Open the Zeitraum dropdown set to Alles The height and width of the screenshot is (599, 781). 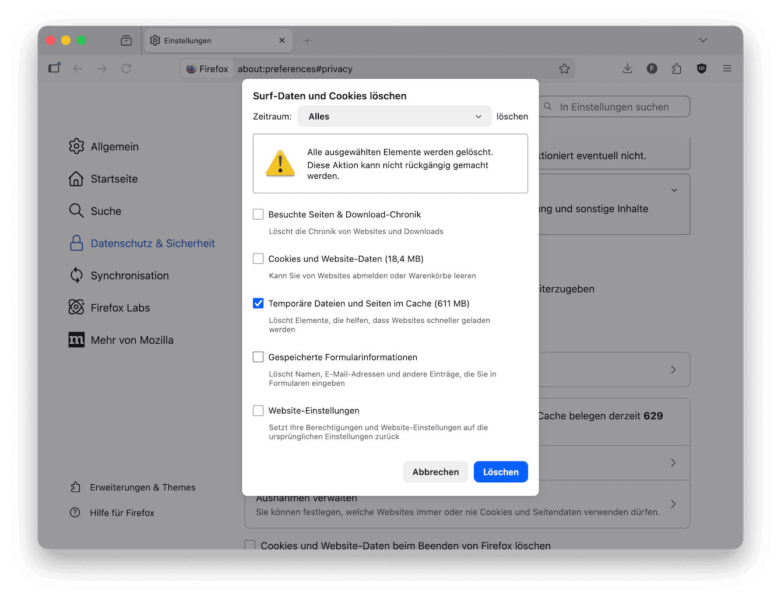(x=394, y=116)
